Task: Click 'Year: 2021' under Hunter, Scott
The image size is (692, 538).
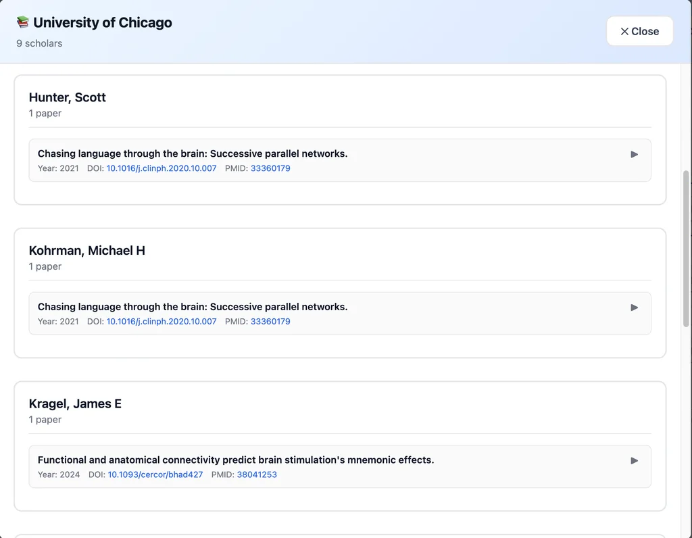Action: pos(58,168)
